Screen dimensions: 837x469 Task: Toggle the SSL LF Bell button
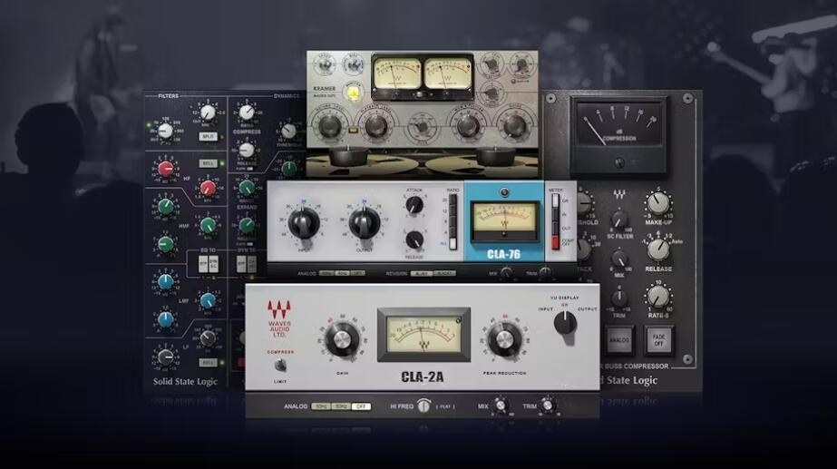(x=208, y=363)
